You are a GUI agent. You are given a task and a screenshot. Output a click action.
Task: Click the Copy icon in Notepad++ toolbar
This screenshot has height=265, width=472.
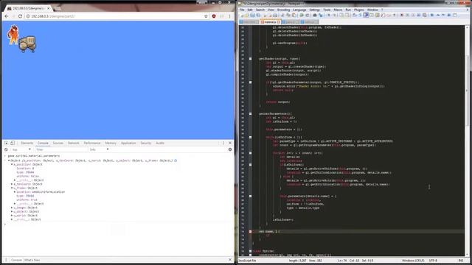click(288, 15)
